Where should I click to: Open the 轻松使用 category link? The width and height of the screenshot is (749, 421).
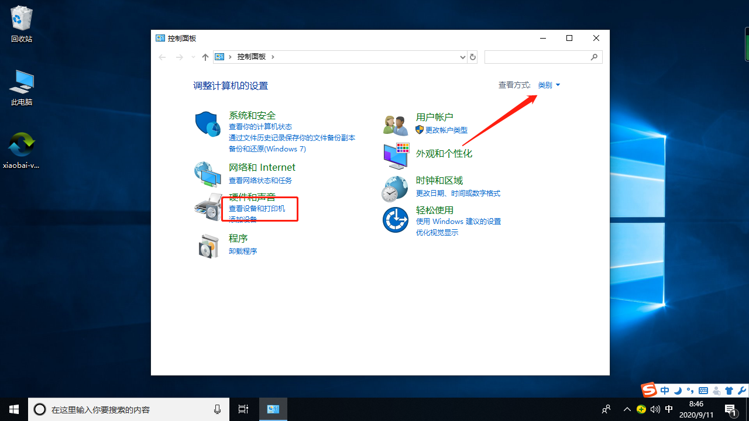click(x=435, y=210)
